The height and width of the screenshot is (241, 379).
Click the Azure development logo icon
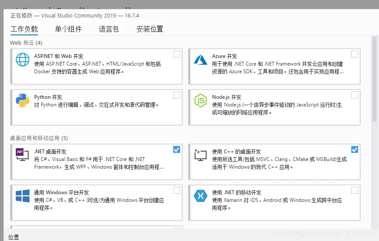201,60
